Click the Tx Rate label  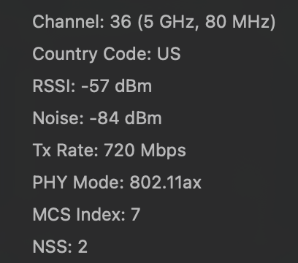point(65,150)
